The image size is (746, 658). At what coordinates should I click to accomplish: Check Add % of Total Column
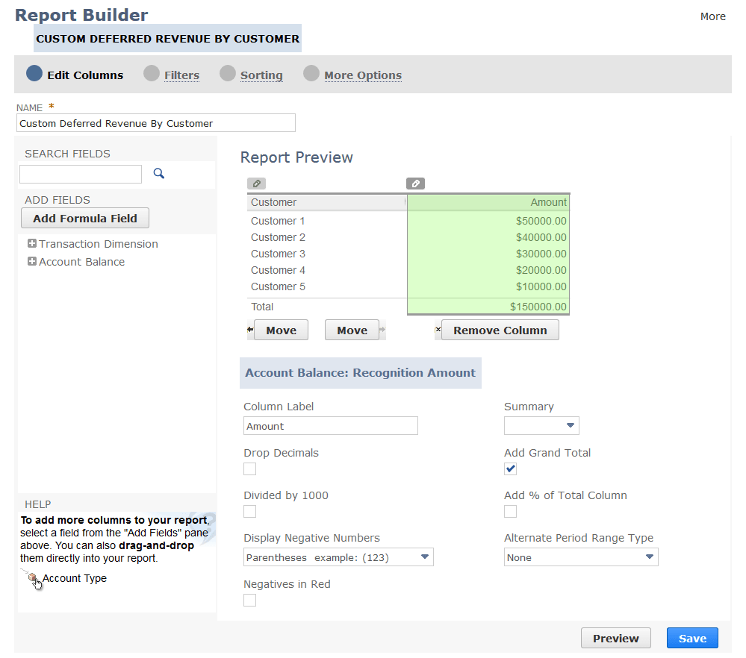click(511, 512)
